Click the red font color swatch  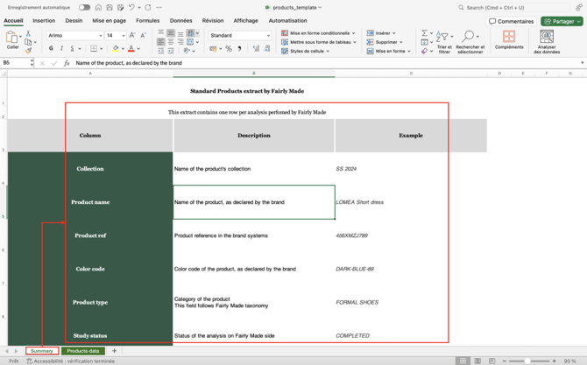(131, 49)
